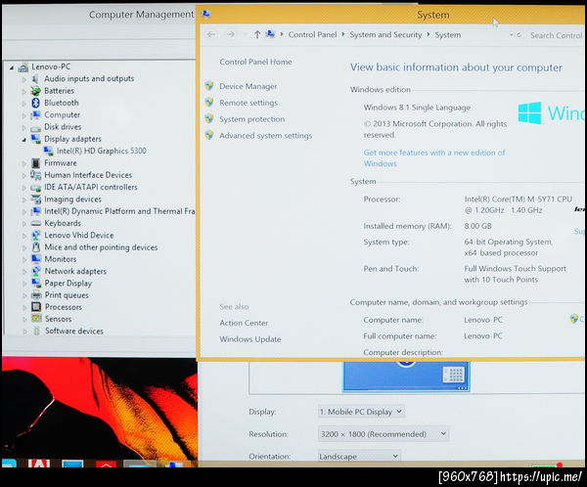Screen dimensions: 587x487
Task: Click the Search Control Panel box
Action: click(556, 35)
